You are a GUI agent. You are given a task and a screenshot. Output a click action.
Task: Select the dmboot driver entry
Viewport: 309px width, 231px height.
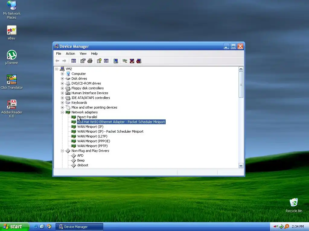coord(83,165)
